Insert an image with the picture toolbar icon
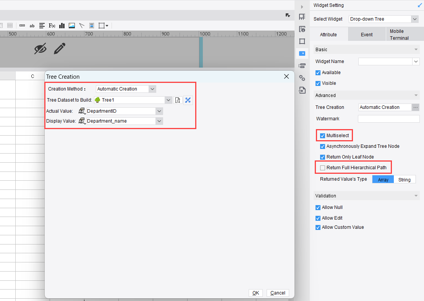 pos(71,26)
